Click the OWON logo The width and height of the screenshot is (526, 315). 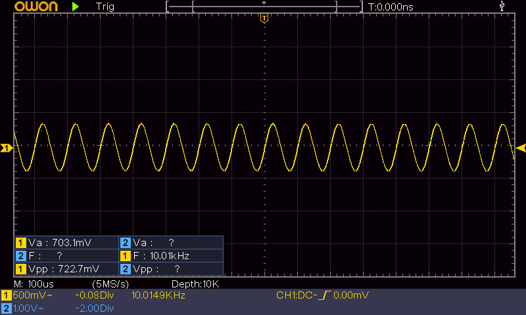[x=36, y=7]
